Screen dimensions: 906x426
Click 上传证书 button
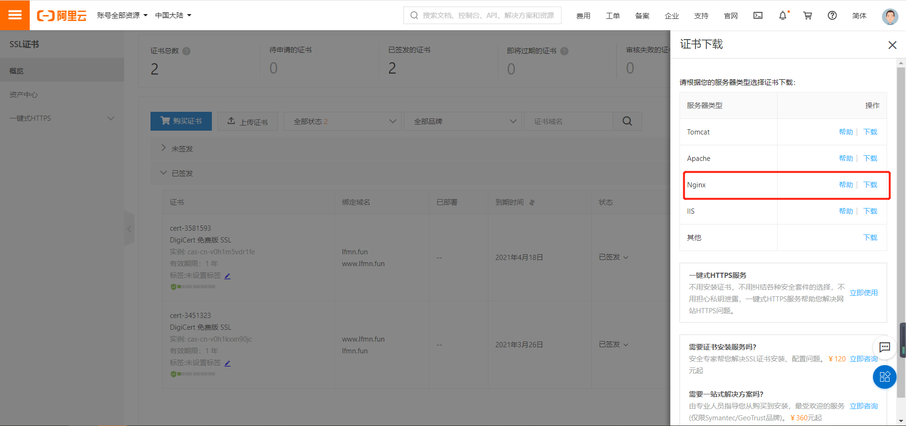248,121
